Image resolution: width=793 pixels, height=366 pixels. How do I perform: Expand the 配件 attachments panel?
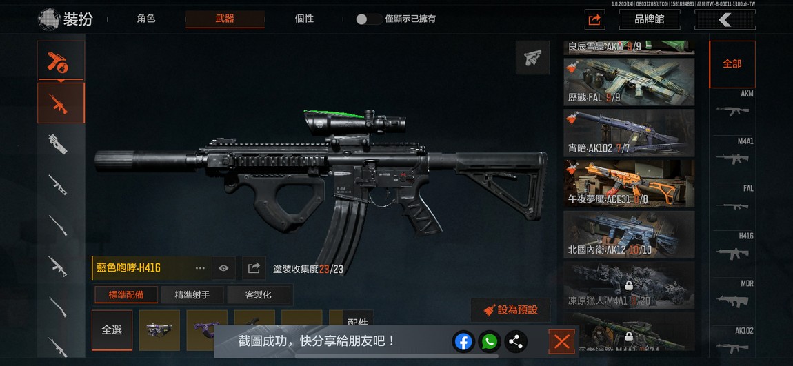358,321
